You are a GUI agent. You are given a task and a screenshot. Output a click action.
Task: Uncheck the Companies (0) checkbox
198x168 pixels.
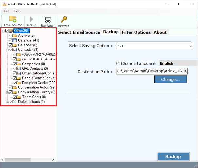15,64
